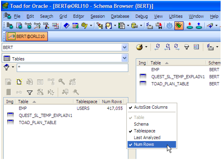Click the blue up-arrow export icon
Viewport: 222px width, 160px height.
point(199,26)
